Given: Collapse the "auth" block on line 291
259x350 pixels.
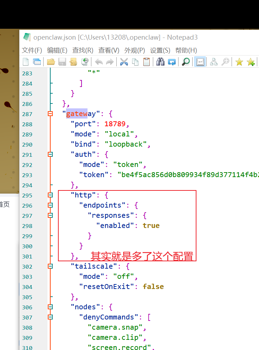Looking at the screenshot, I should (x=50, y=154).
